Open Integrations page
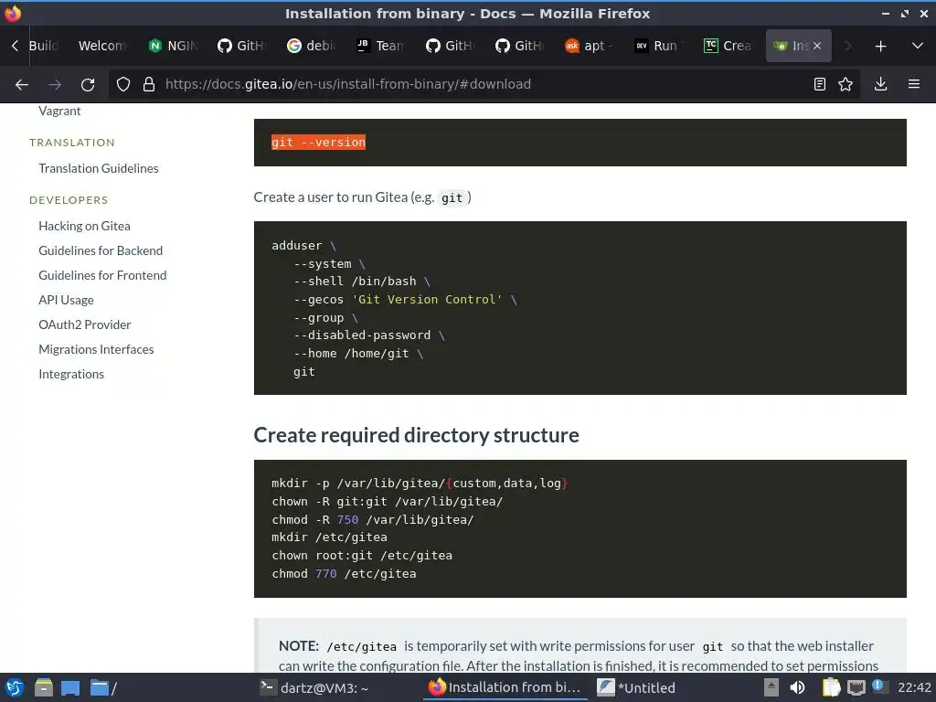This screenshot has width=936, height=702. pos(71,374)
